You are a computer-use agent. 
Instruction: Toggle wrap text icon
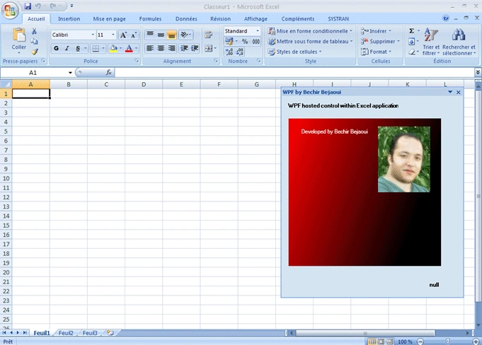[x=208, y=35]
